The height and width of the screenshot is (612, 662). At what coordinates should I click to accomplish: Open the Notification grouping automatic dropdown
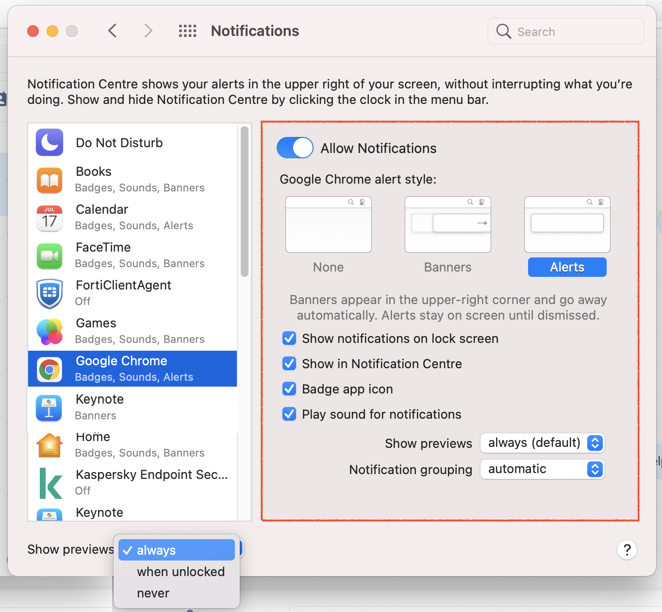543,469
